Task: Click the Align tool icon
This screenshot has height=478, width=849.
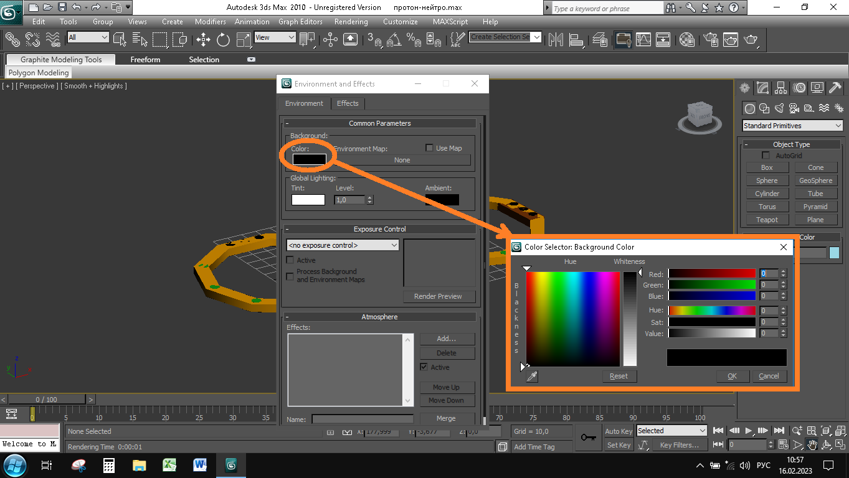Action: pyautogui.click(x=576, y=39)
